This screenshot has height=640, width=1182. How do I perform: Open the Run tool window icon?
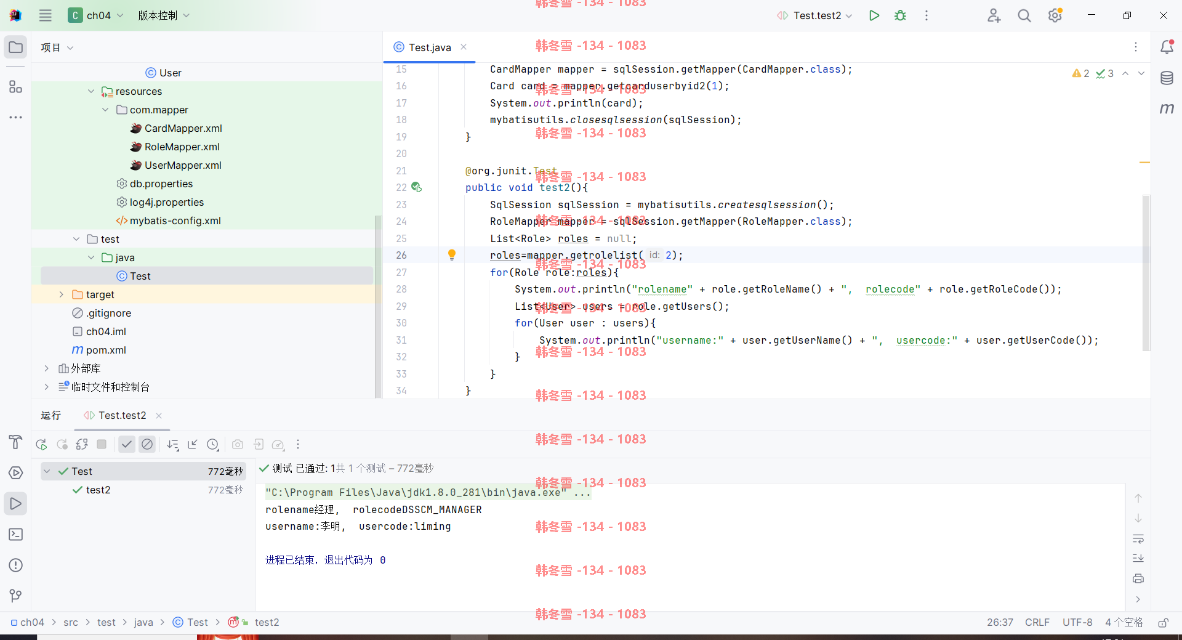[x=16, y=504]
